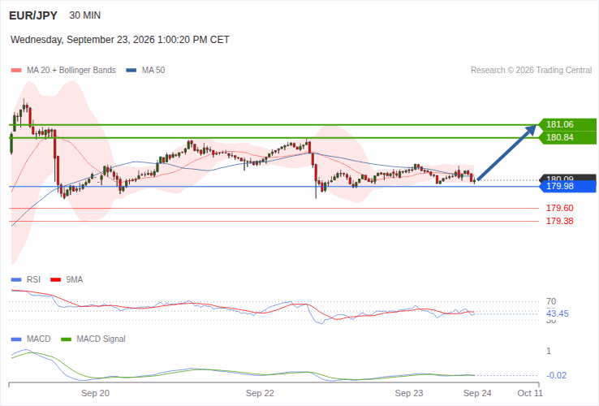
Task: Click the Sep 22 date axis label
Action: pos(260,393)
